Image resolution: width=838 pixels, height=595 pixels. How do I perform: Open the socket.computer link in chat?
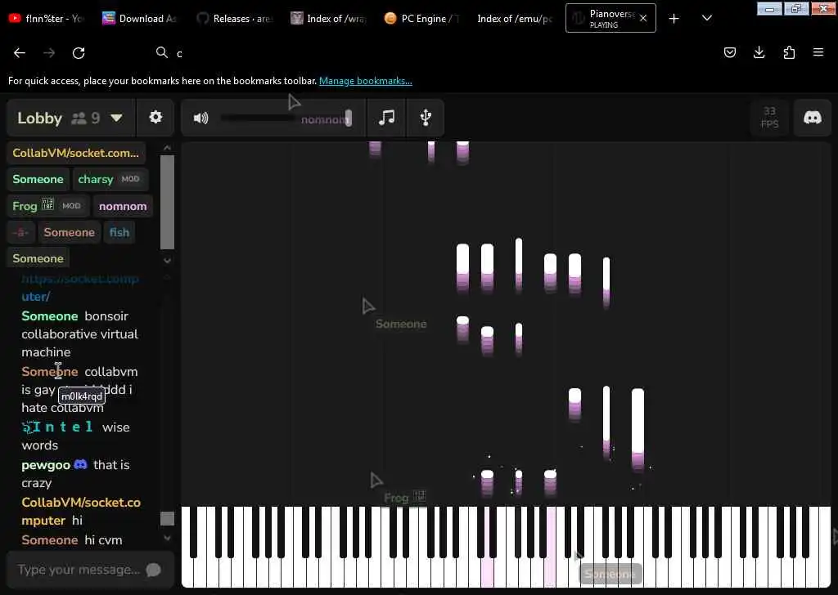80,287
